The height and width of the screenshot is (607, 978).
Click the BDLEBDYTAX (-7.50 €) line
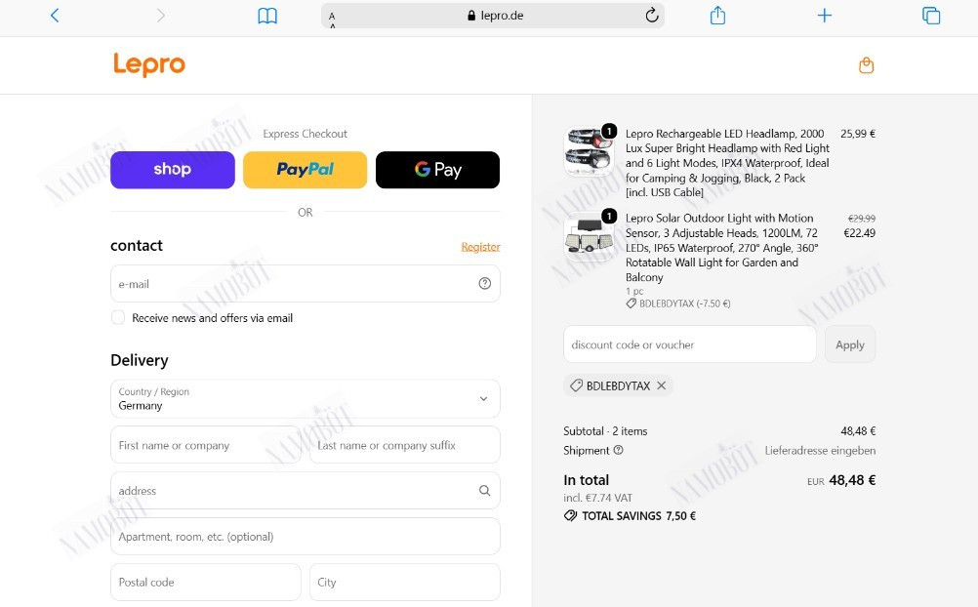click(x=678, y=303)
